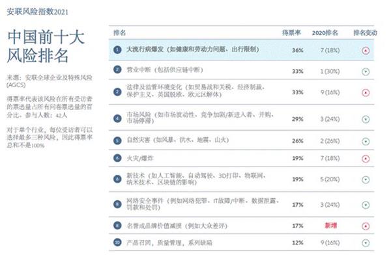Click the rank 10 number badge
391x264 pixels.
click(x=117, y=242)
